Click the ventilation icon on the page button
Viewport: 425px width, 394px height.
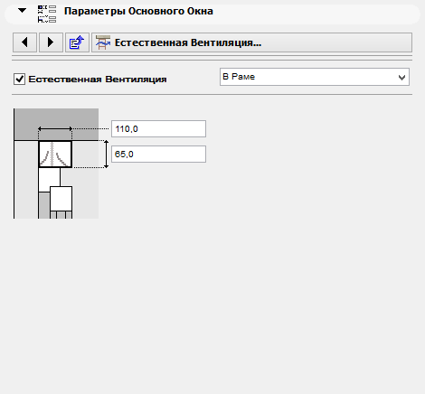click(103, 42)
